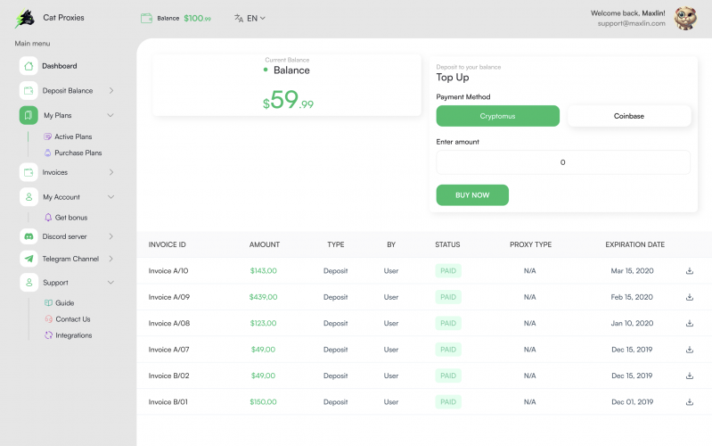The height and width of the screenshot is (446, 712).
Task: Click the My Account person icon
Action: 29,197
